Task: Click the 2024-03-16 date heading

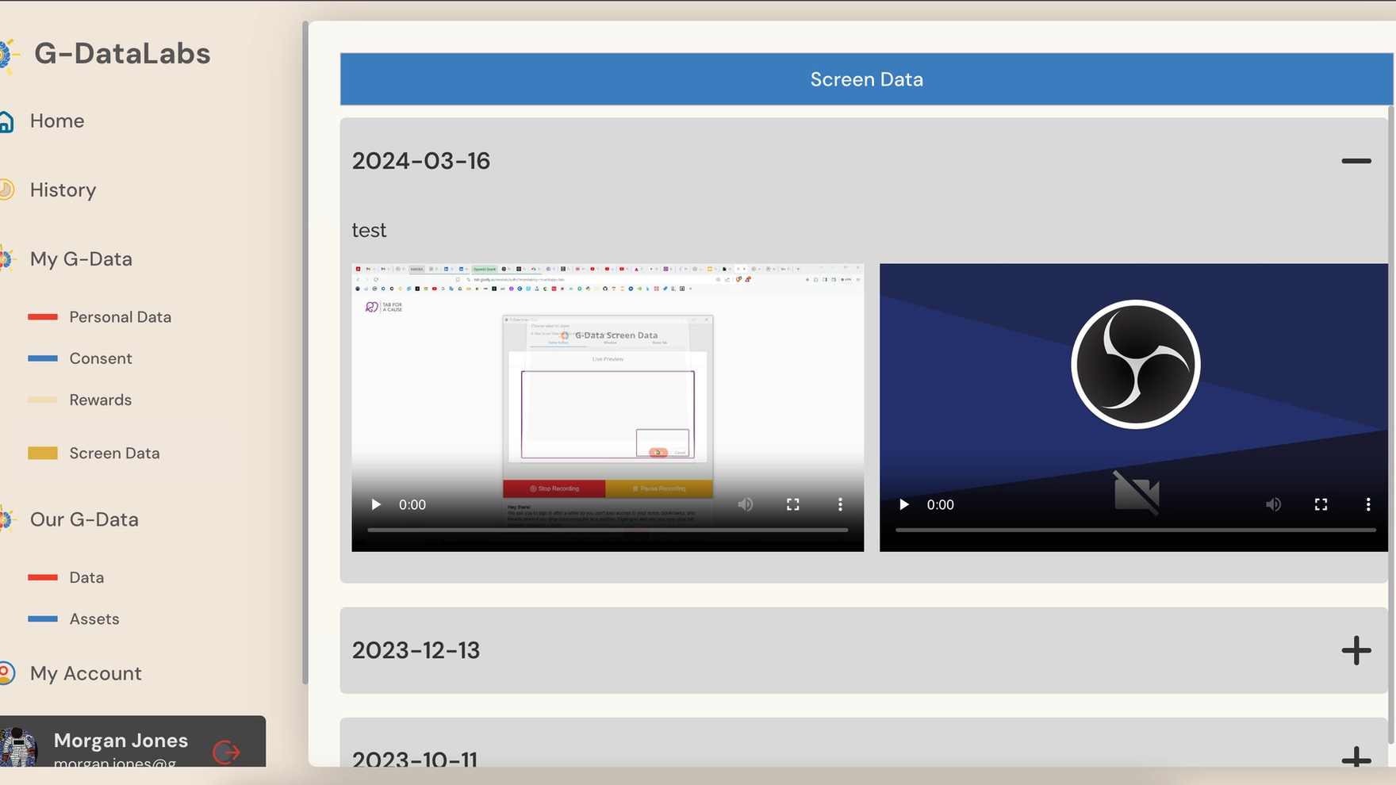Action: 421,161
